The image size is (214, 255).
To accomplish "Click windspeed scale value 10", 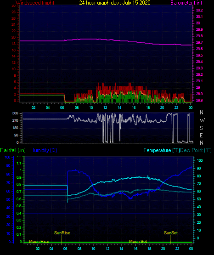I will tap(14, 69).
